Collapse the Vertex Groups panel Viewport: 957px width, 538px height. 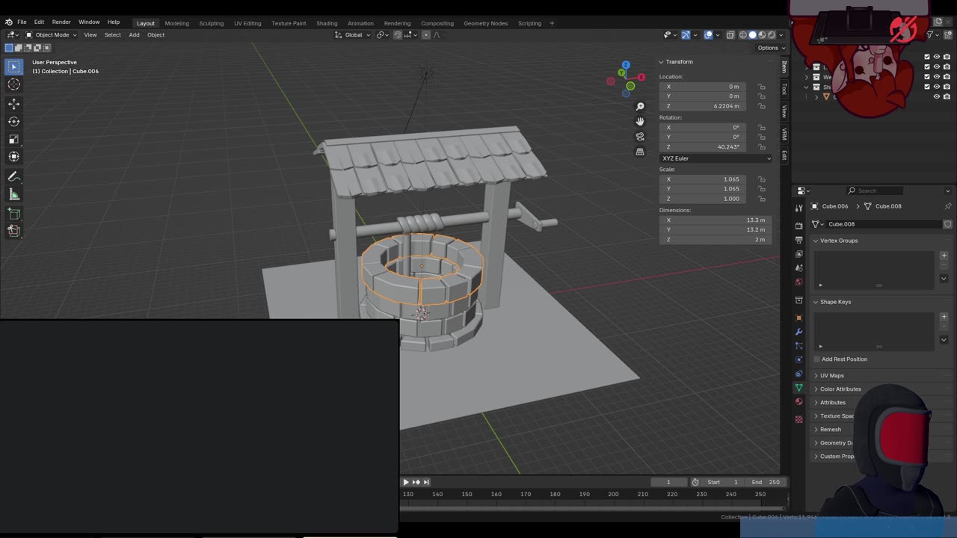816,241
